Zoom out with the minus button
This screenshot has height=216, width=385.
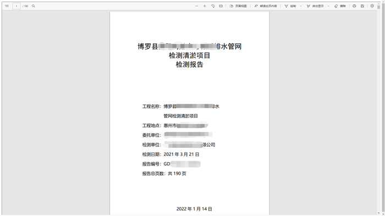tap(197, 6)
